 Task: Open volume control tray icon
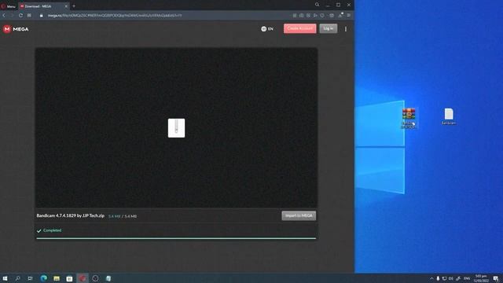point(450,278)
